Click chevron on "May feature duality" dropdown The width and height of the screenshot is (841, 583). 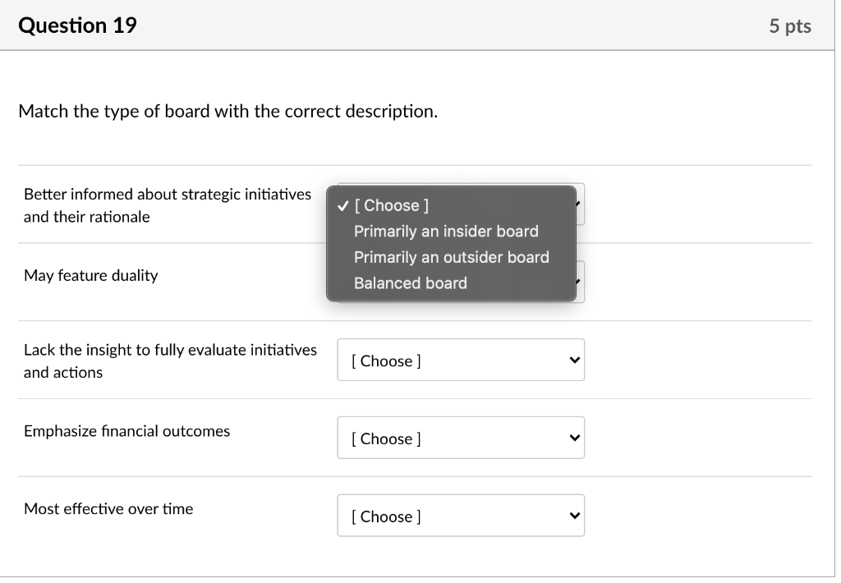click(x=577, y=282)
